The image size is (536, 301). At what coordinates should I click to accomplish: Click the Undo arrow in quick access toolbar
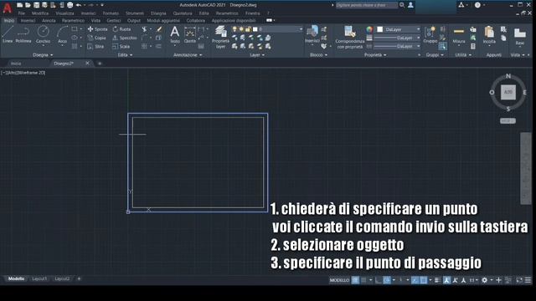[79, 5]
